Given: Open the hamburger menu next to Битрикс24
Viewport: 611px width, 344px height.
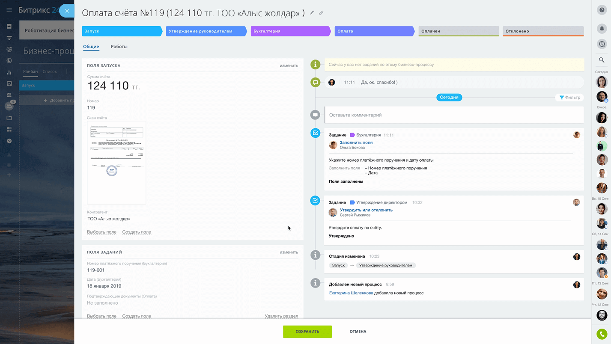Looking at the screenshot, I should pos(9,10).
